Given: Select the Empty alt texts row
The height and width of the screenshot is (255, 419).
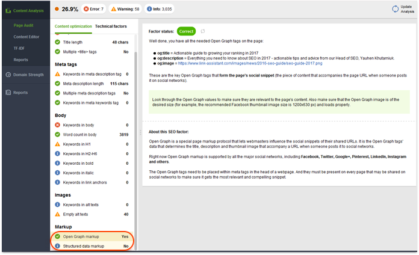Looking at the screenshot, I should (92, 214).
